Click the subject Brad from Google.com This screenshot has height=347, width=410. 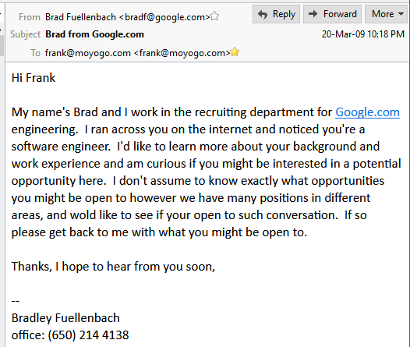click(x=94, y=34)
